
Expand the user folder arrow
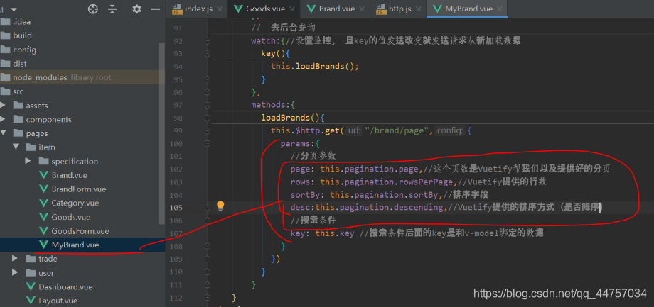(16, 272)
